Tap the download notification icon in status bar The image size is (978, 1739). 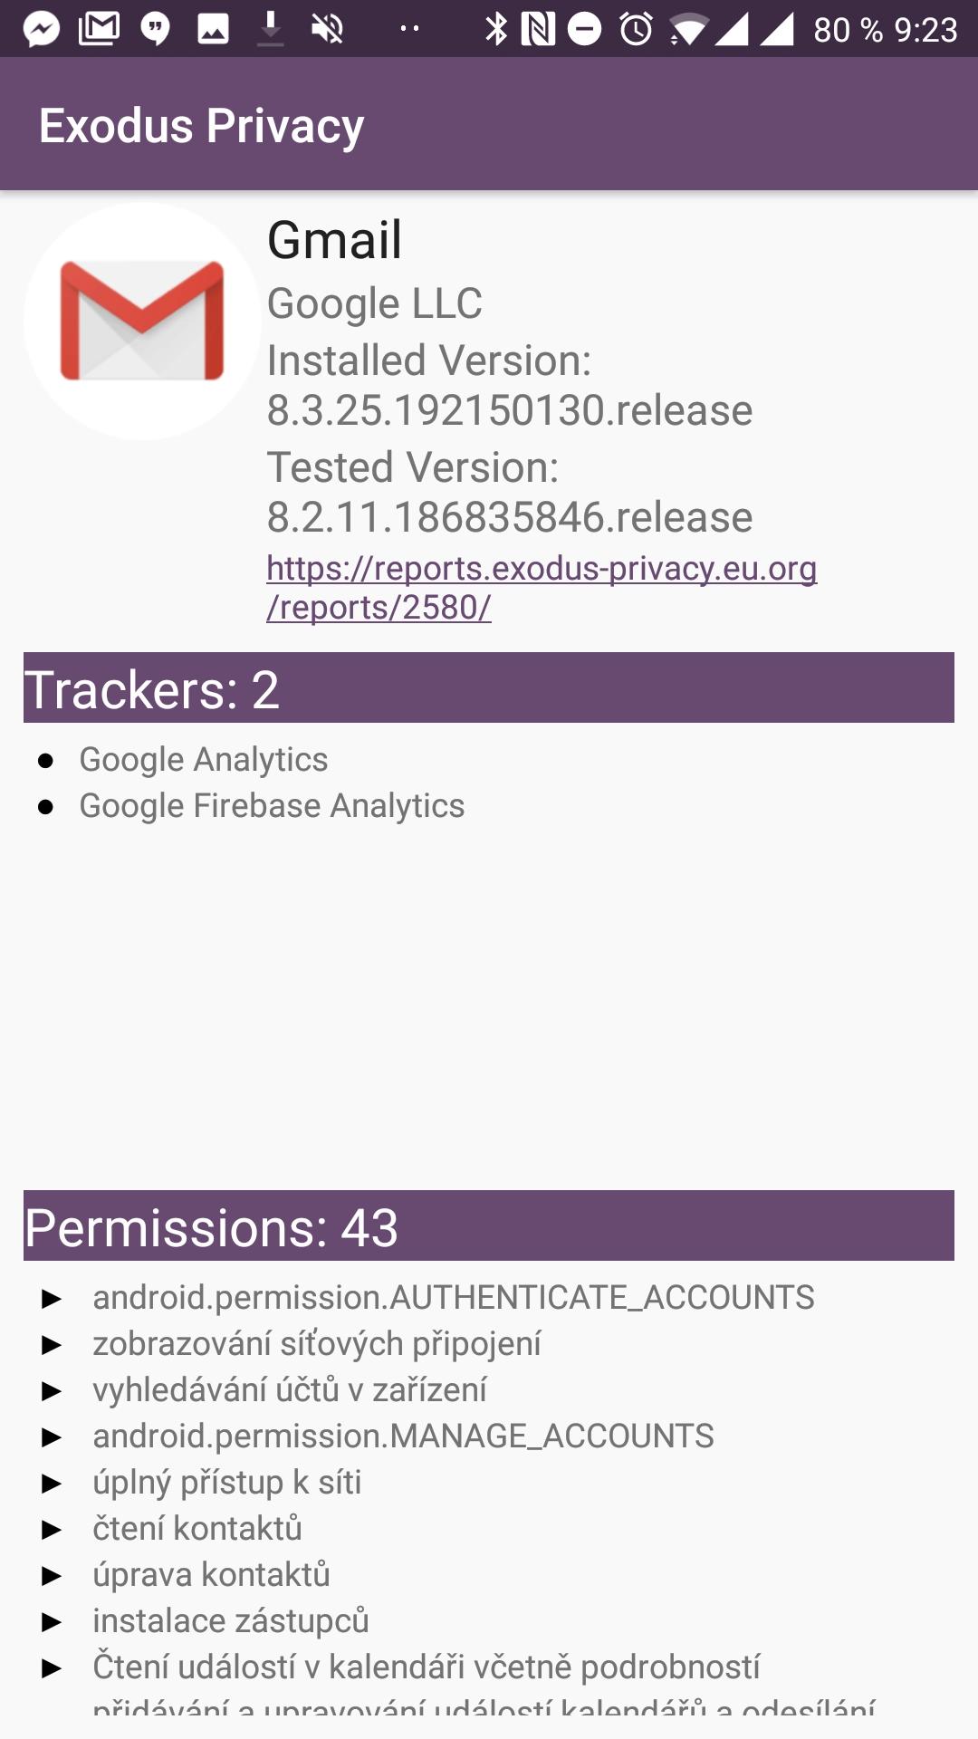270,29
